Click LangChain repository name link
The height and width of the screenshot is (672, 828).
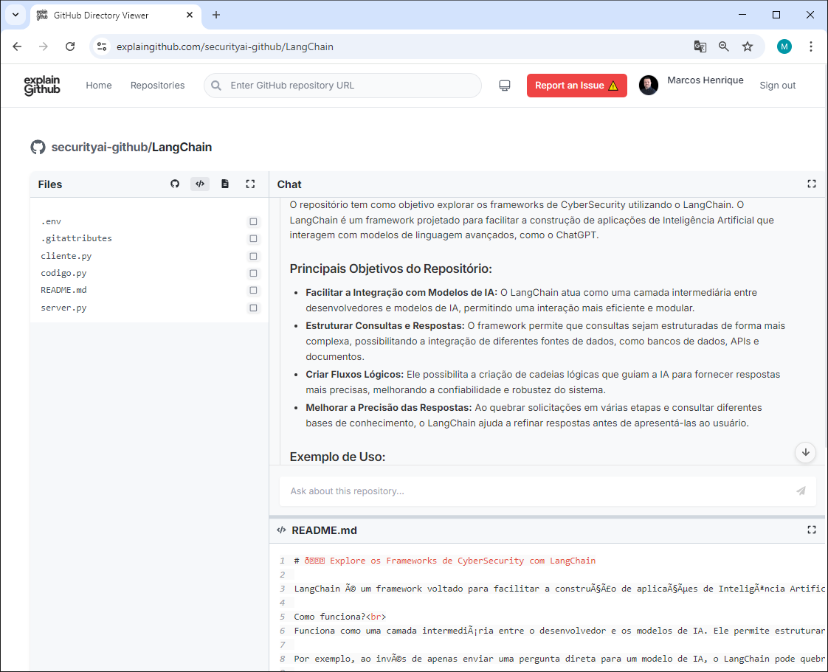pos(182,148)
